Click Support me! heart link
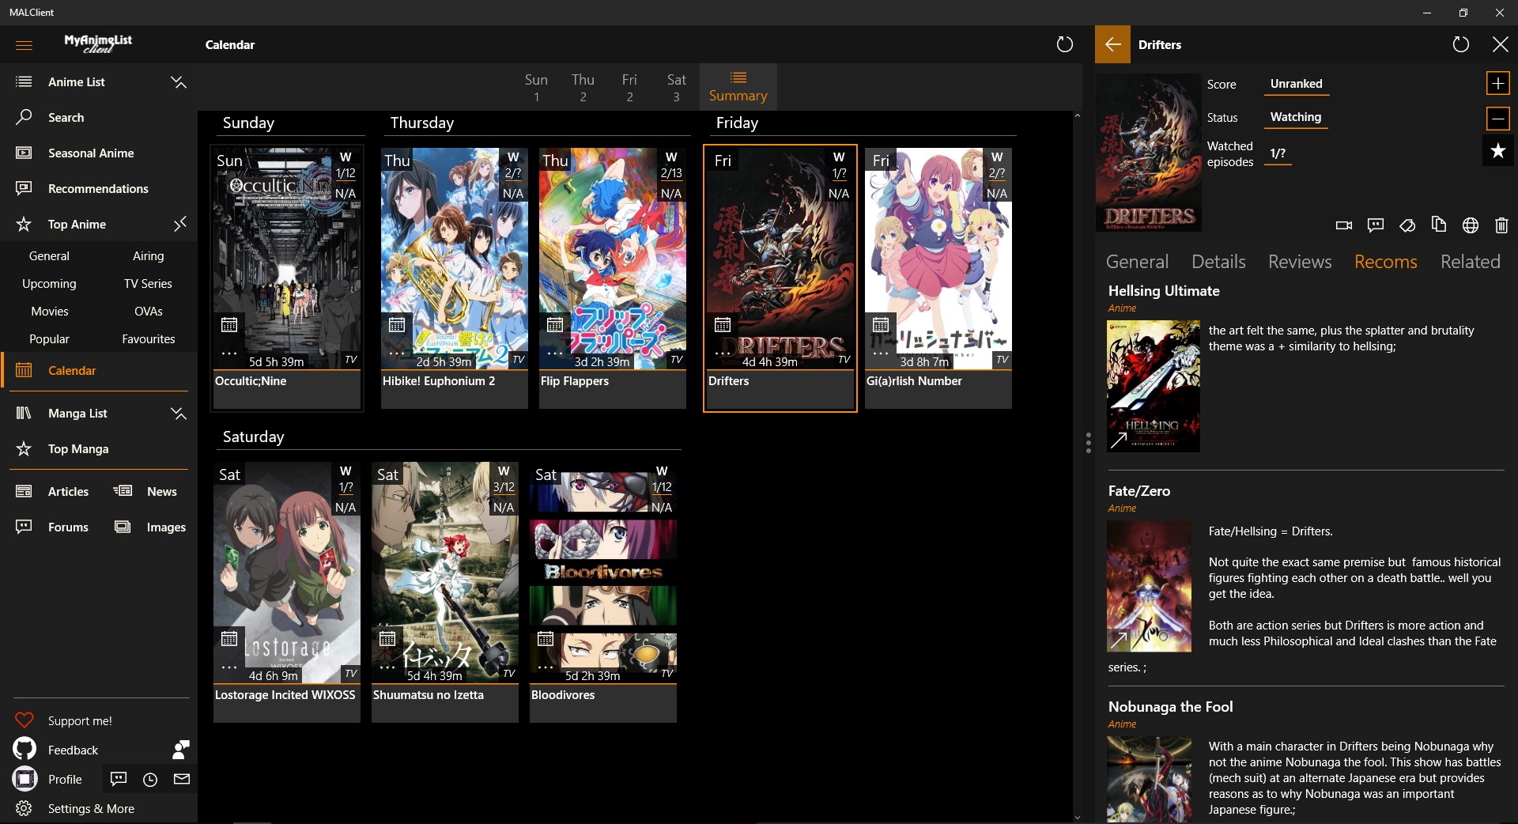This screenshot has width=1518, height=824. [x=64, y=720]
